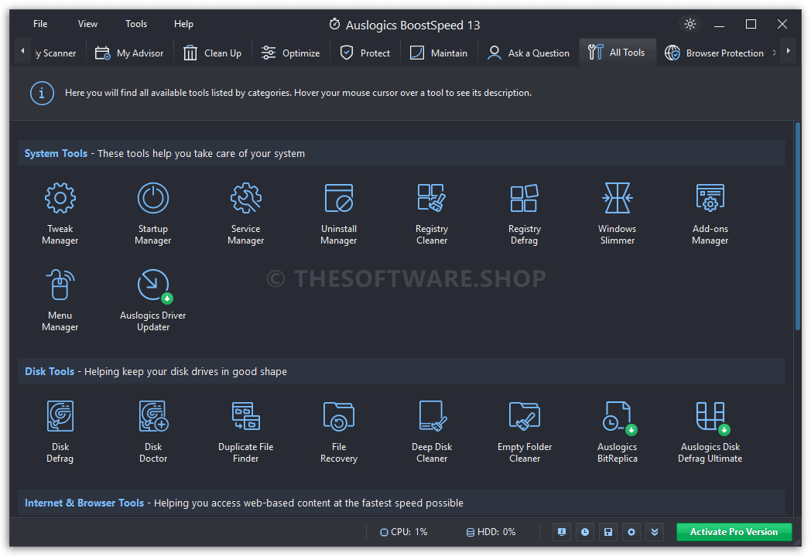The width and height of the screenshot is (811, 556).
Task: Get Auslogics Disk Defrag Ultimate
Action: 710,431
